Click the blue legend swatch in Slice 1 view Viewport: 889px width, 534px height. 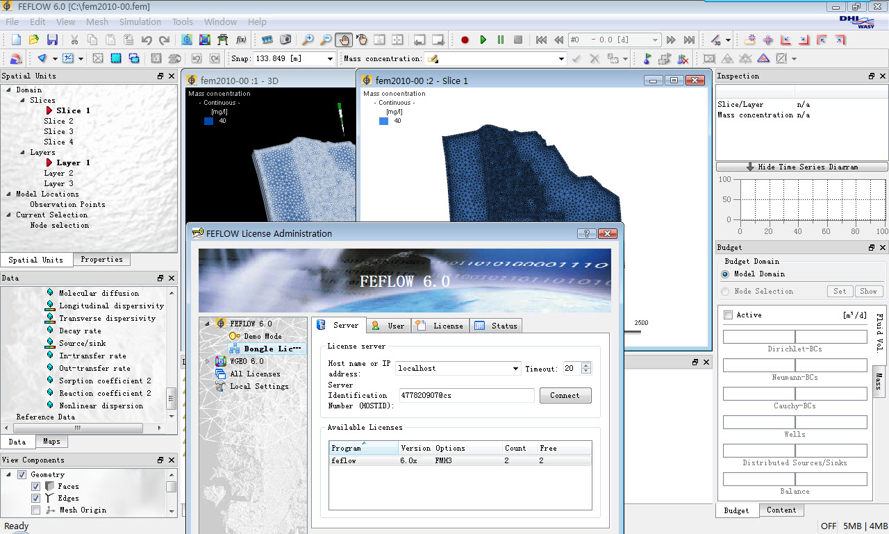tap(383, 121)
